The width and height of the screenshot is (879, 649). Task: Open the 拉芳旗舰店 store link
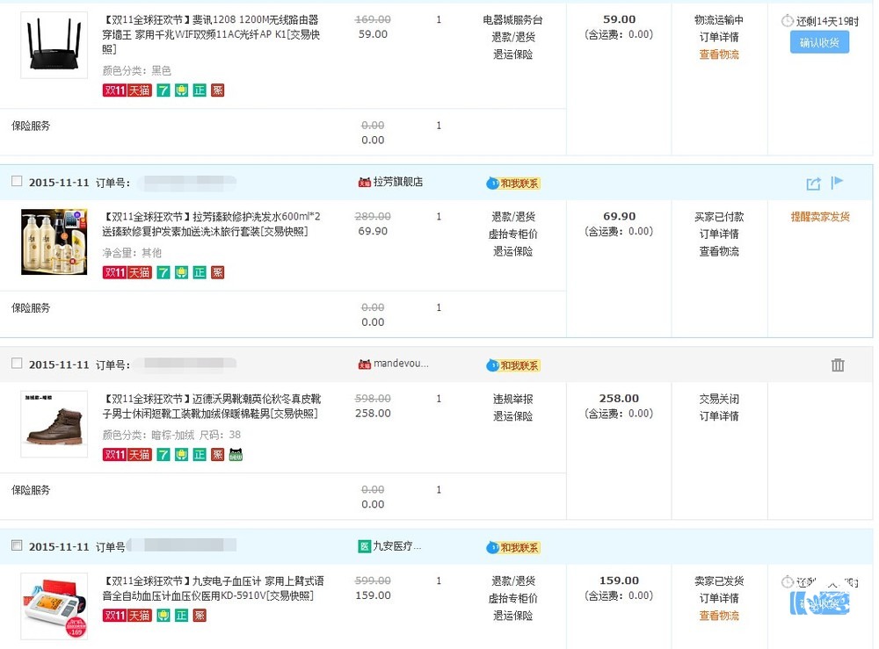398,182
